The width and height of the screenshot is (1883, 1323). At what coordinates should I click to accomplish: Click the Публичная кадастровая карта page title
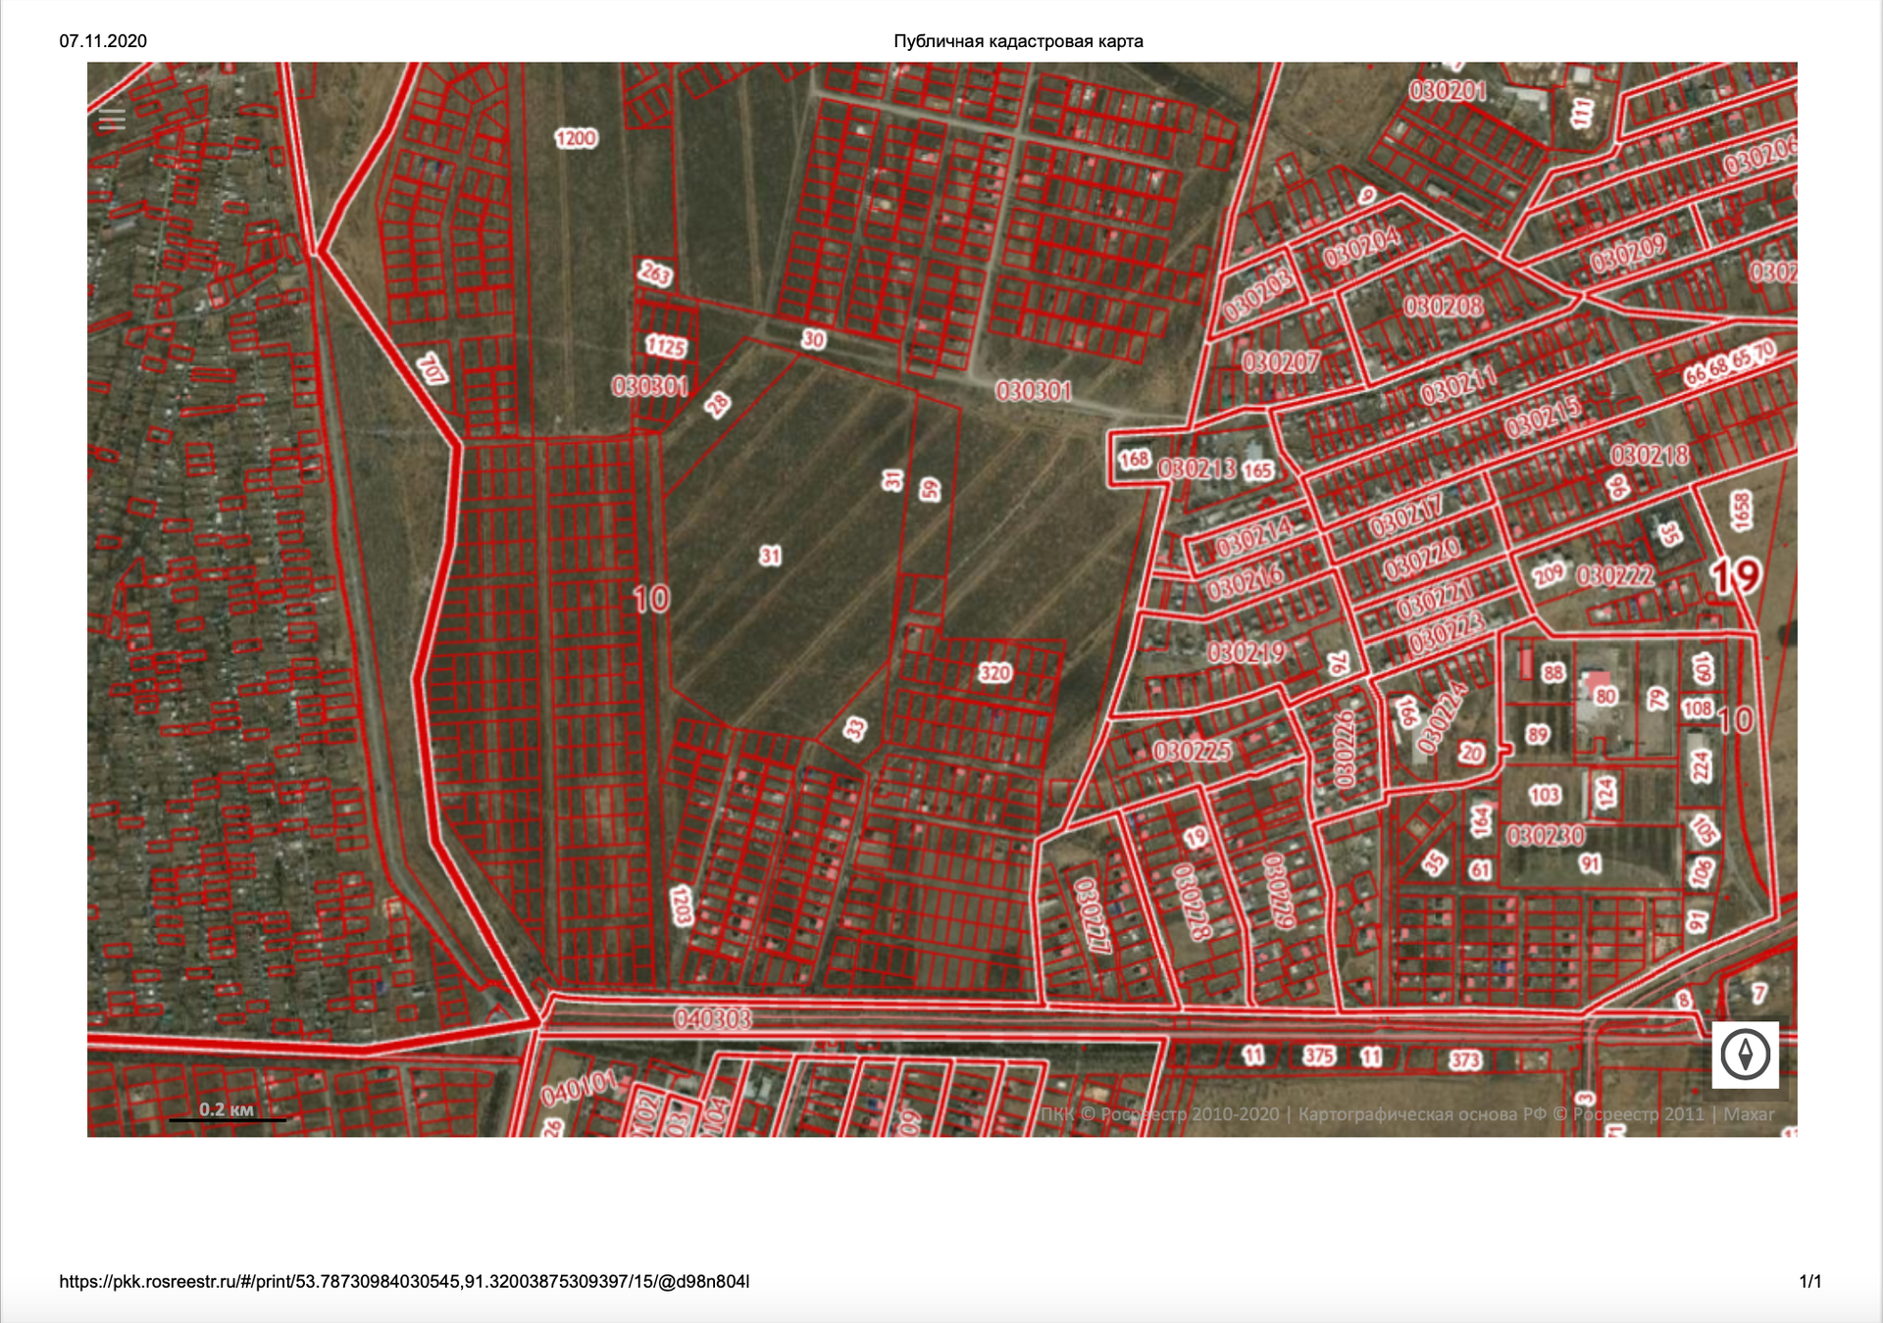click(1018, 41)
